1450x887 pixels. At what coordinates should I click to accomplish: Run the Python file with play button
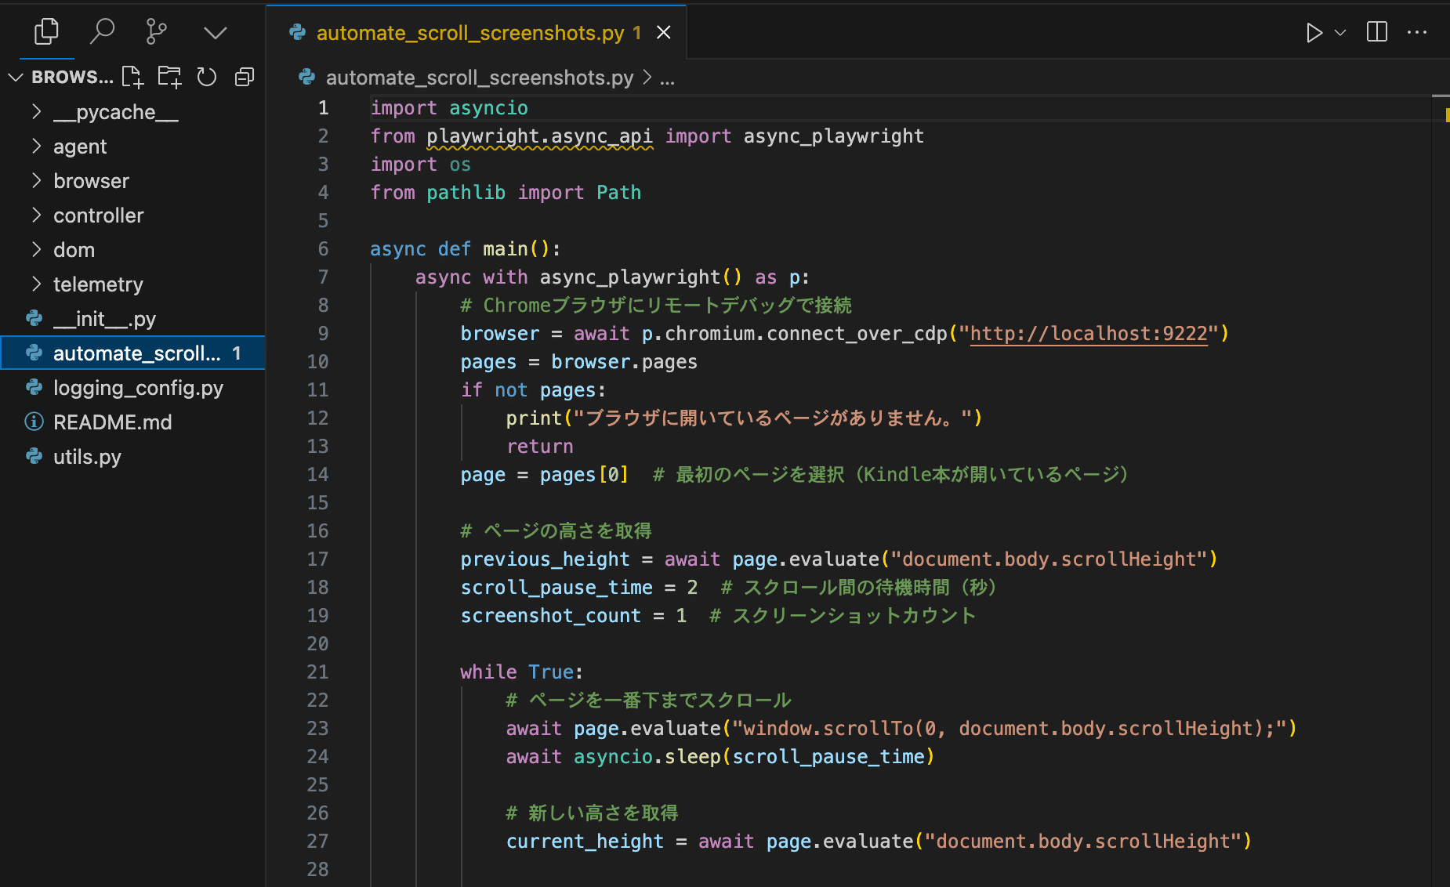click(x=1314, y=32)
